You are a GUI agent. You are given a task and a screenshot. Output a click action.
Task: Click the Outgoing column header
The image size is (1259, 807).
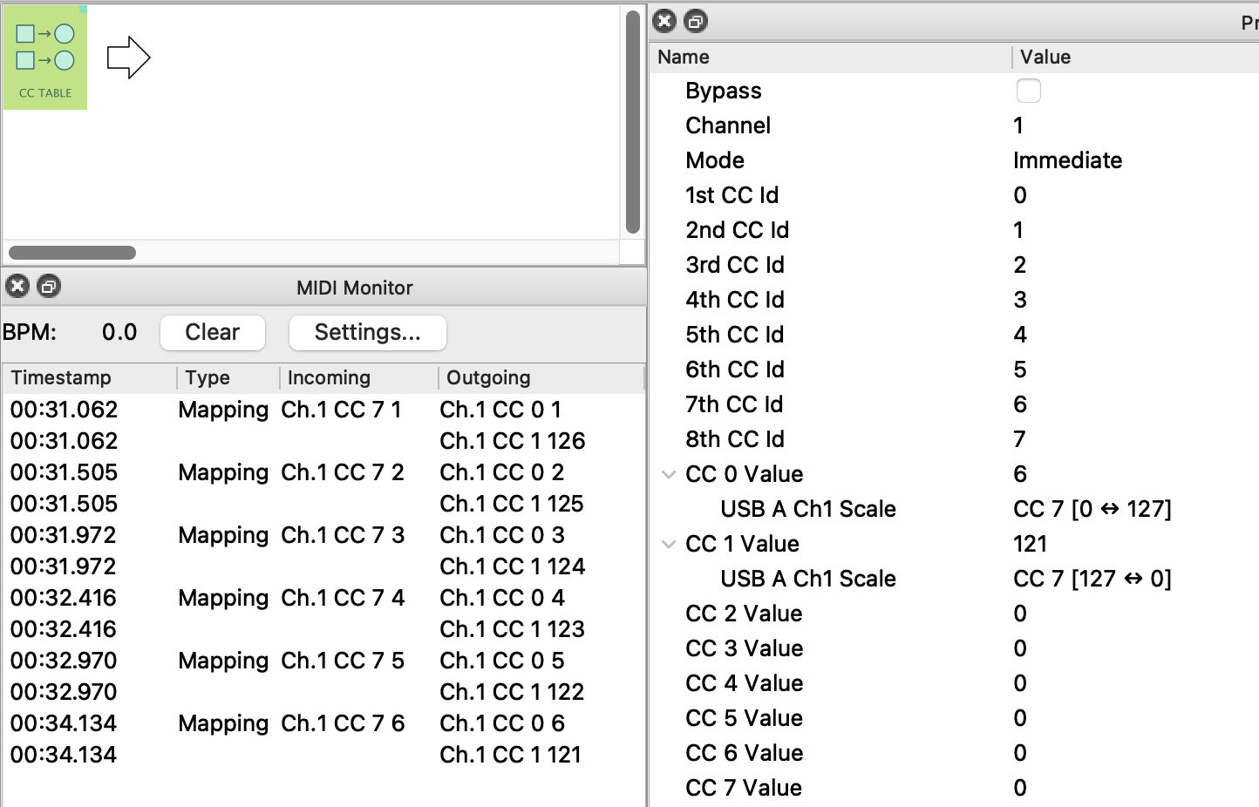coord(488,377)
